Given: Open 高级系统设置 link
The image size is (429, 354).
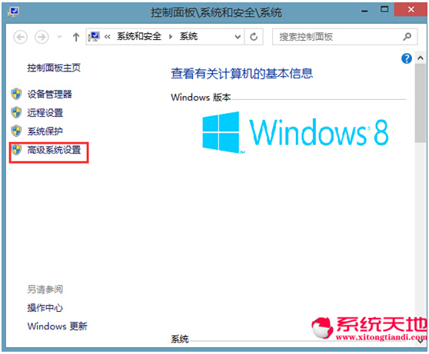Looking at the screenshot, I should click(54, 150).
